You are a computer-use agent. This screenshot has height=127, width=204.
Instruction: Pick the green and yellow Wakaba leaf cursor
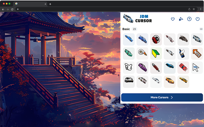tap(156, 54)
